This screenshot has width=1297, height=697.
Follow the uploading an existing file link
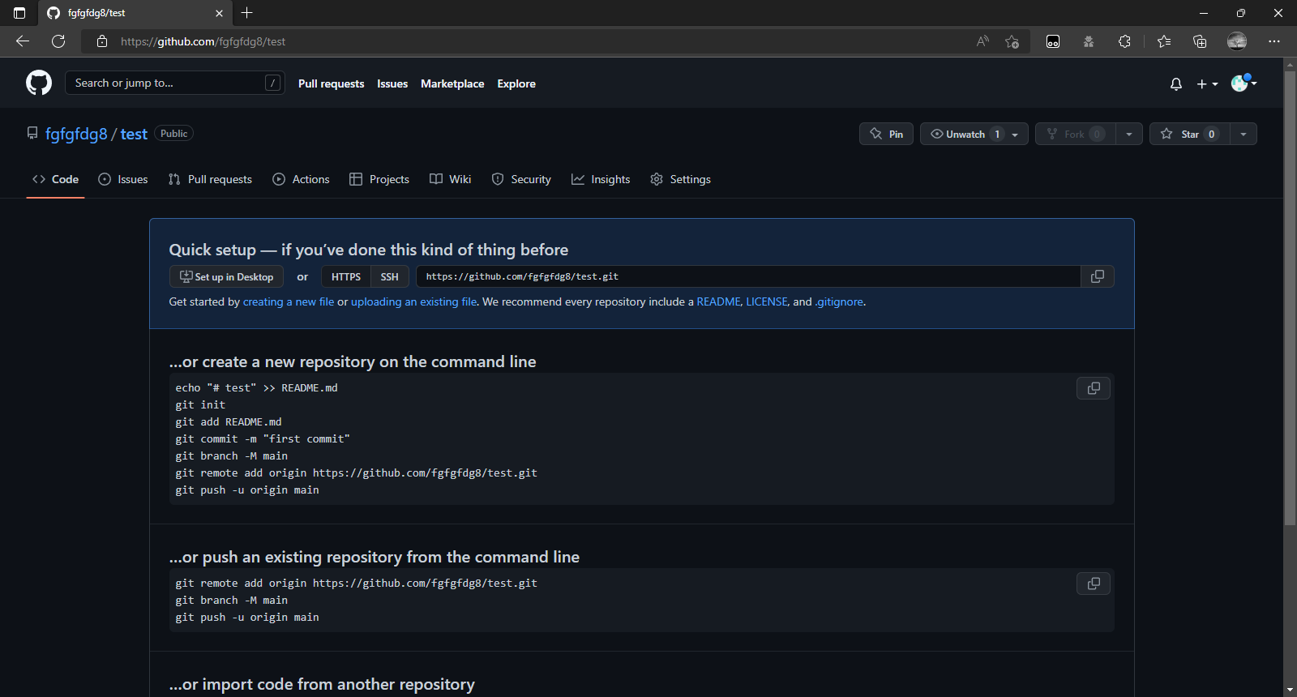pyautogui.click(x=413, y=301)
